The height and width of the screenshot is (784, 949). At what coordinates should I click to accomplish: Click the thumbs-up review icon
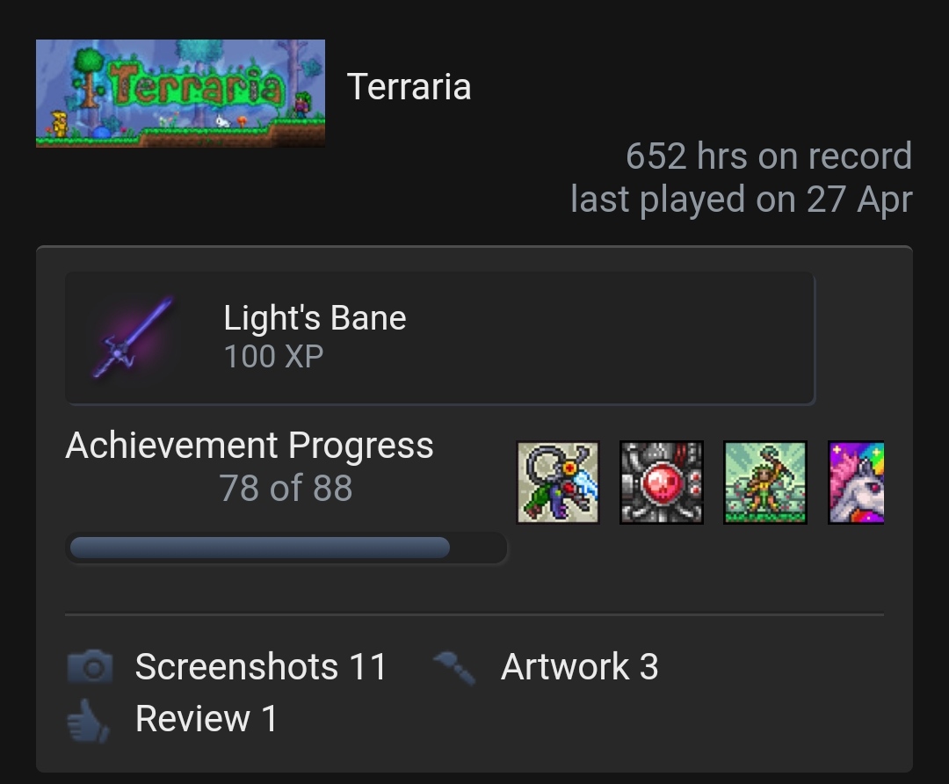tap(89, 721)
